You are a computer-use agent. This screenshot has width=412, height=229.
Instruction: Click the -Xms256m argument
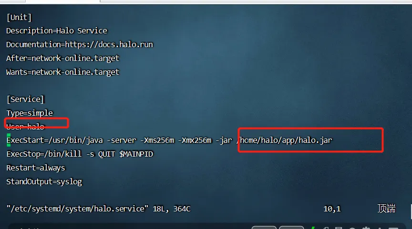[x=157, y=140]
